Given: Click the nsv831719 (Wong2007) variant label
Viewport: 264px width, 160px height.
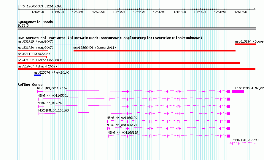Looking at the screenshot, I should pos(36,41).
